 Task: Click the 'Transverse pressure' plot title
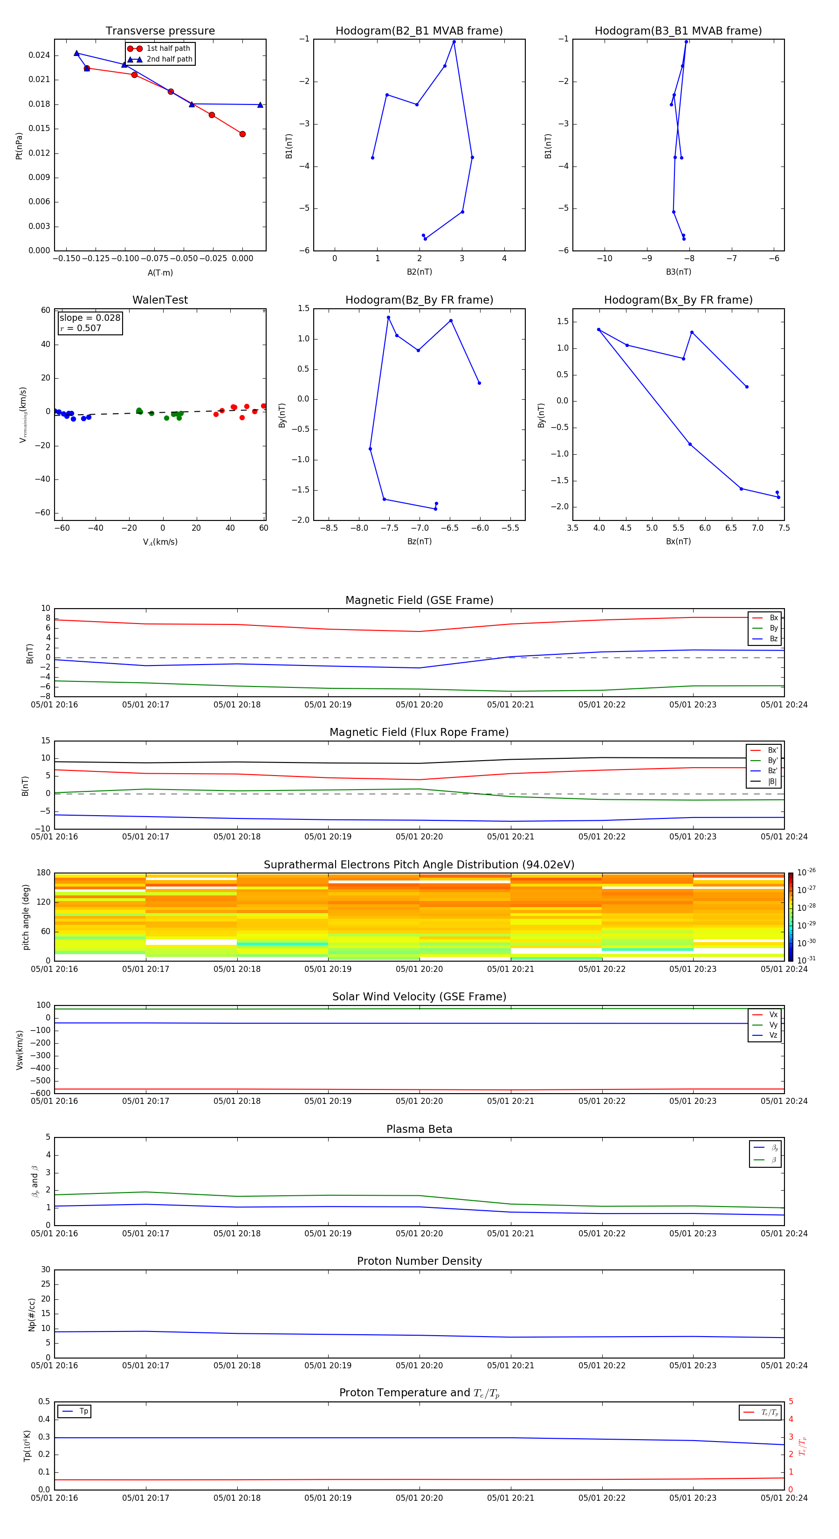point(160,30)
